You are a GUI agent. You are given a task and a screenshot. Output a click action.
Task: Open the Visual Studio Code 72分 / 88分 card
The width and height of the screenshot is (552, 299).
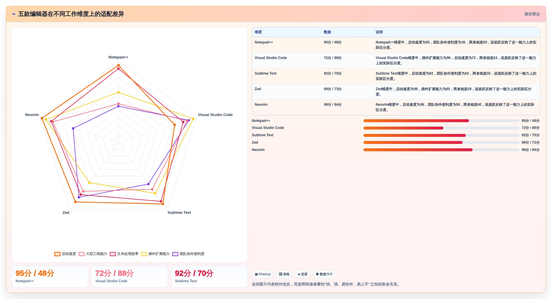click(x=129, y=276)
